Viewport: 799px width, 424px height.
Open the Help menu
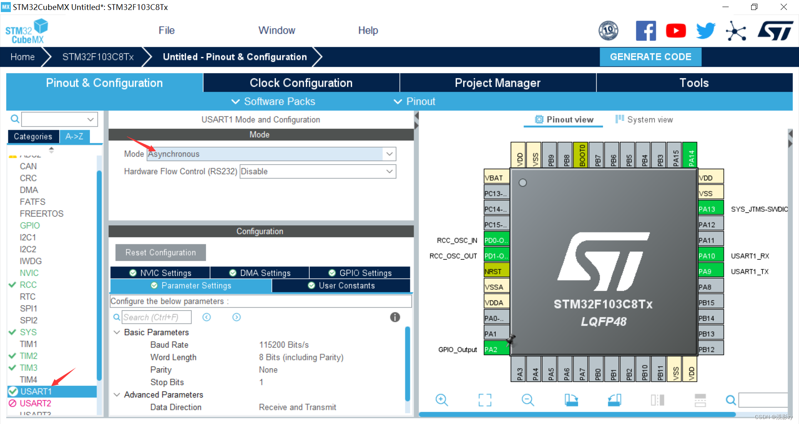point(368,30)
